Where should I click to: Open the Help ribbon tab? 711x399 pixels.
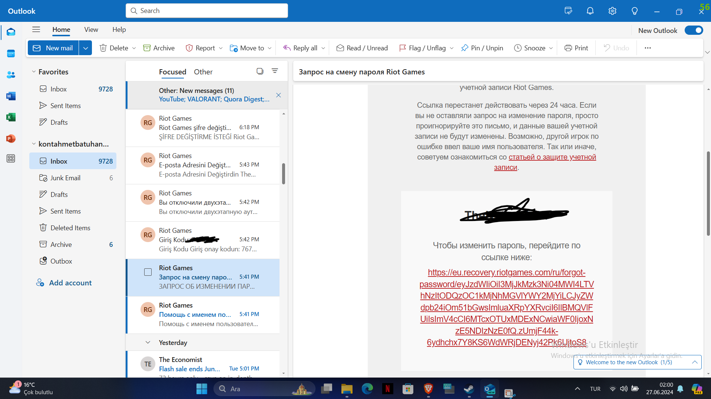pos(119,30)
